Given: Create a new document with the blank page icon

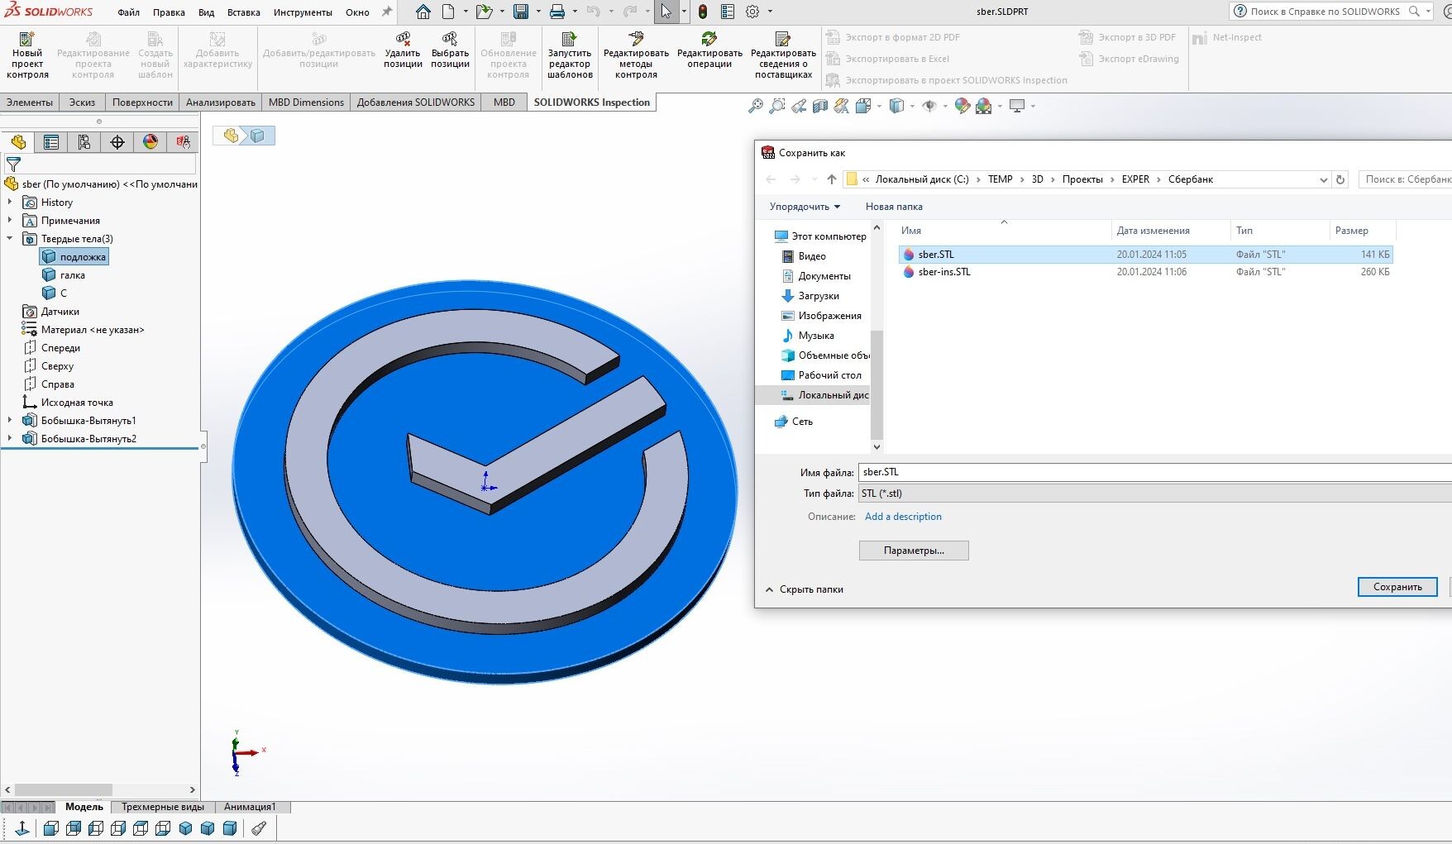Looking at the screenshot, I should 448,12.
